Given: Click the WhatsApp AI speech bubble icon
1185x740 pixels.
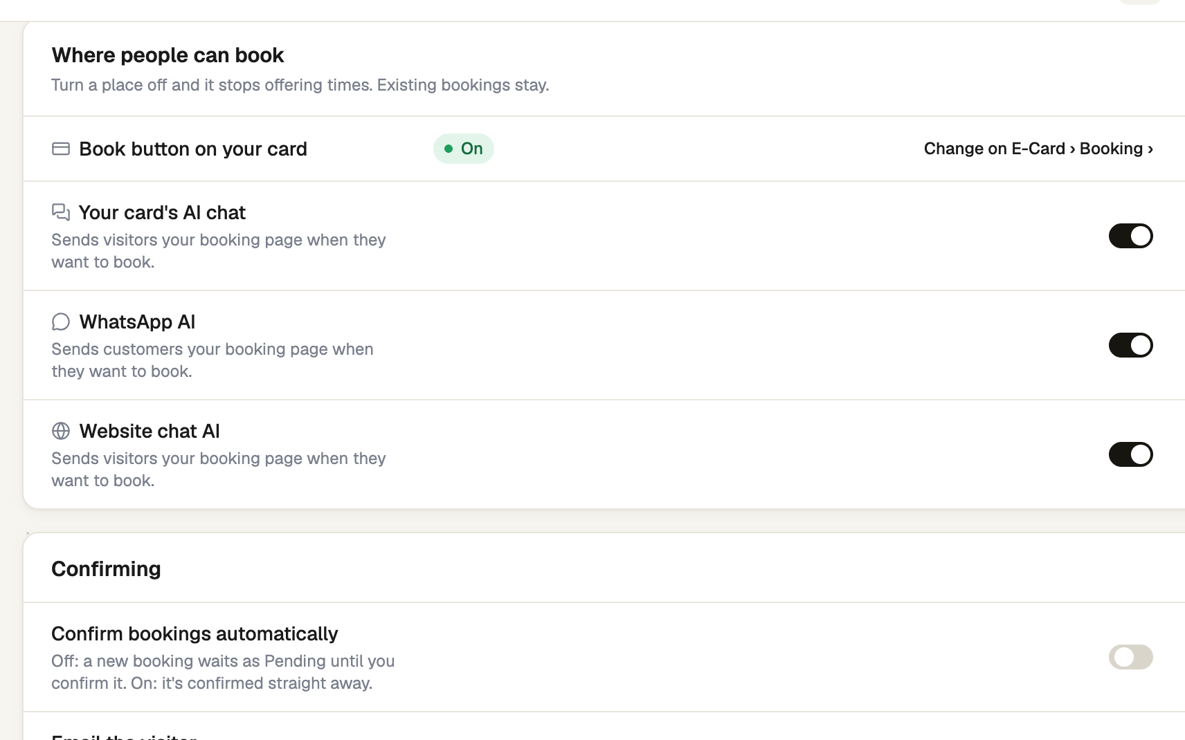Looking at the screenshot, I should (x=61, y=322).
